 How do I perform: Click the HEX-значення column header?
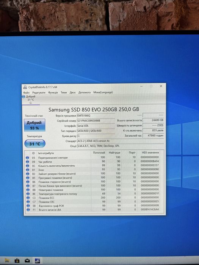[x=150, y=153]
